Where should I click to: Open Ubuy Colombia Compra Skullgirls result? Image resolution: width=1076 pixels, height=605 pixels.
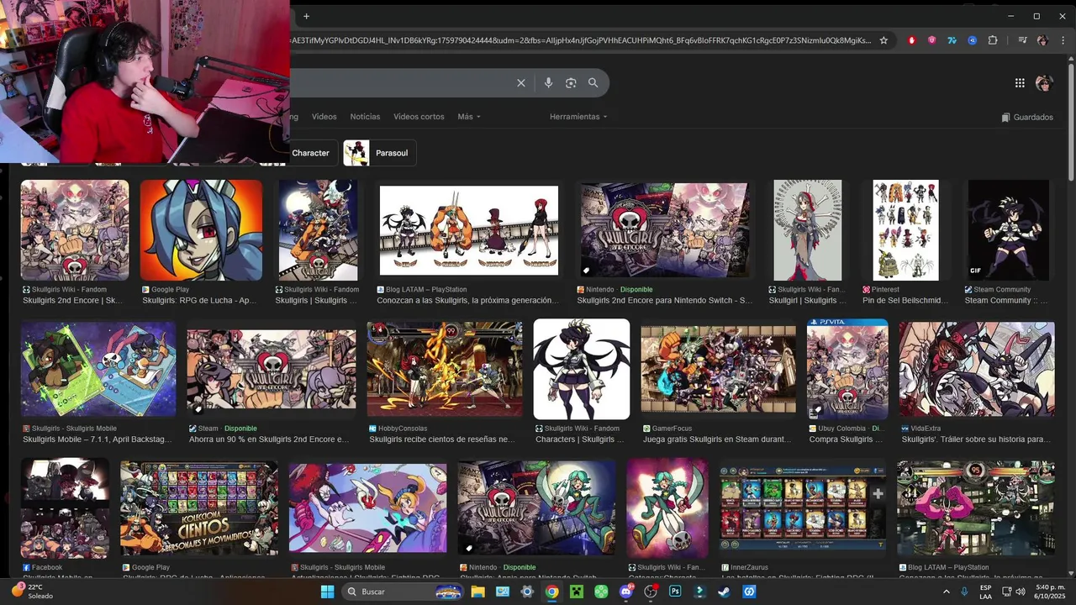[x=846, y=439]
